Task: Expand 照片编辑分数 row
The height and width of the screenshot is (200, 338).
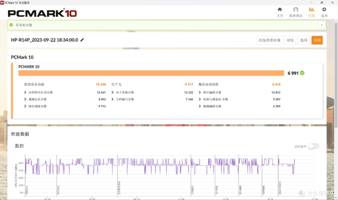Action: pos(200,92)
